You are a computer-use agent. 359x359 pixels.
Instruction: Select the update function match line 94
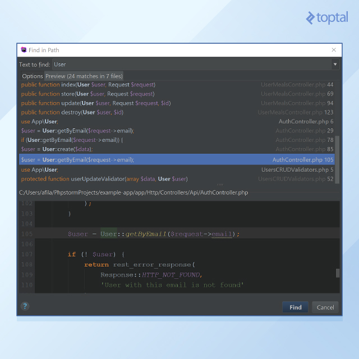(x=177, y=103)
